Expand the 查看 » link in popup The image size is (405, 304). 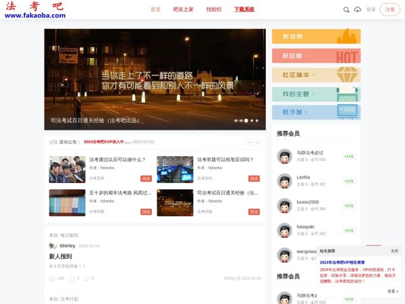[392, 291]
